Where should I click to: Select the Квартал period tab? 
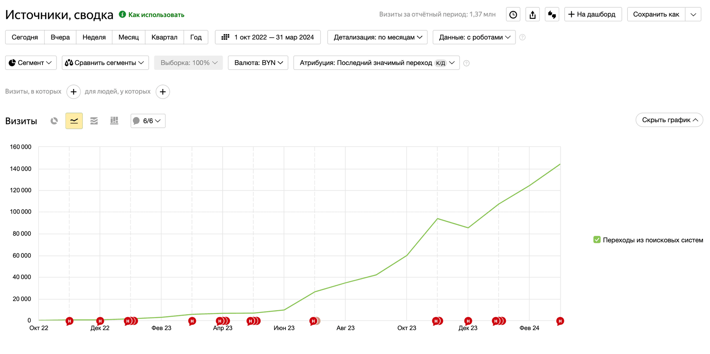coord(164,37)
